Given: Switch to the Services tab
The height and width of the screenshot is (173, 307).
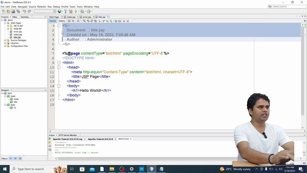Looking at the screenshot, I should [x=25, y=17].
